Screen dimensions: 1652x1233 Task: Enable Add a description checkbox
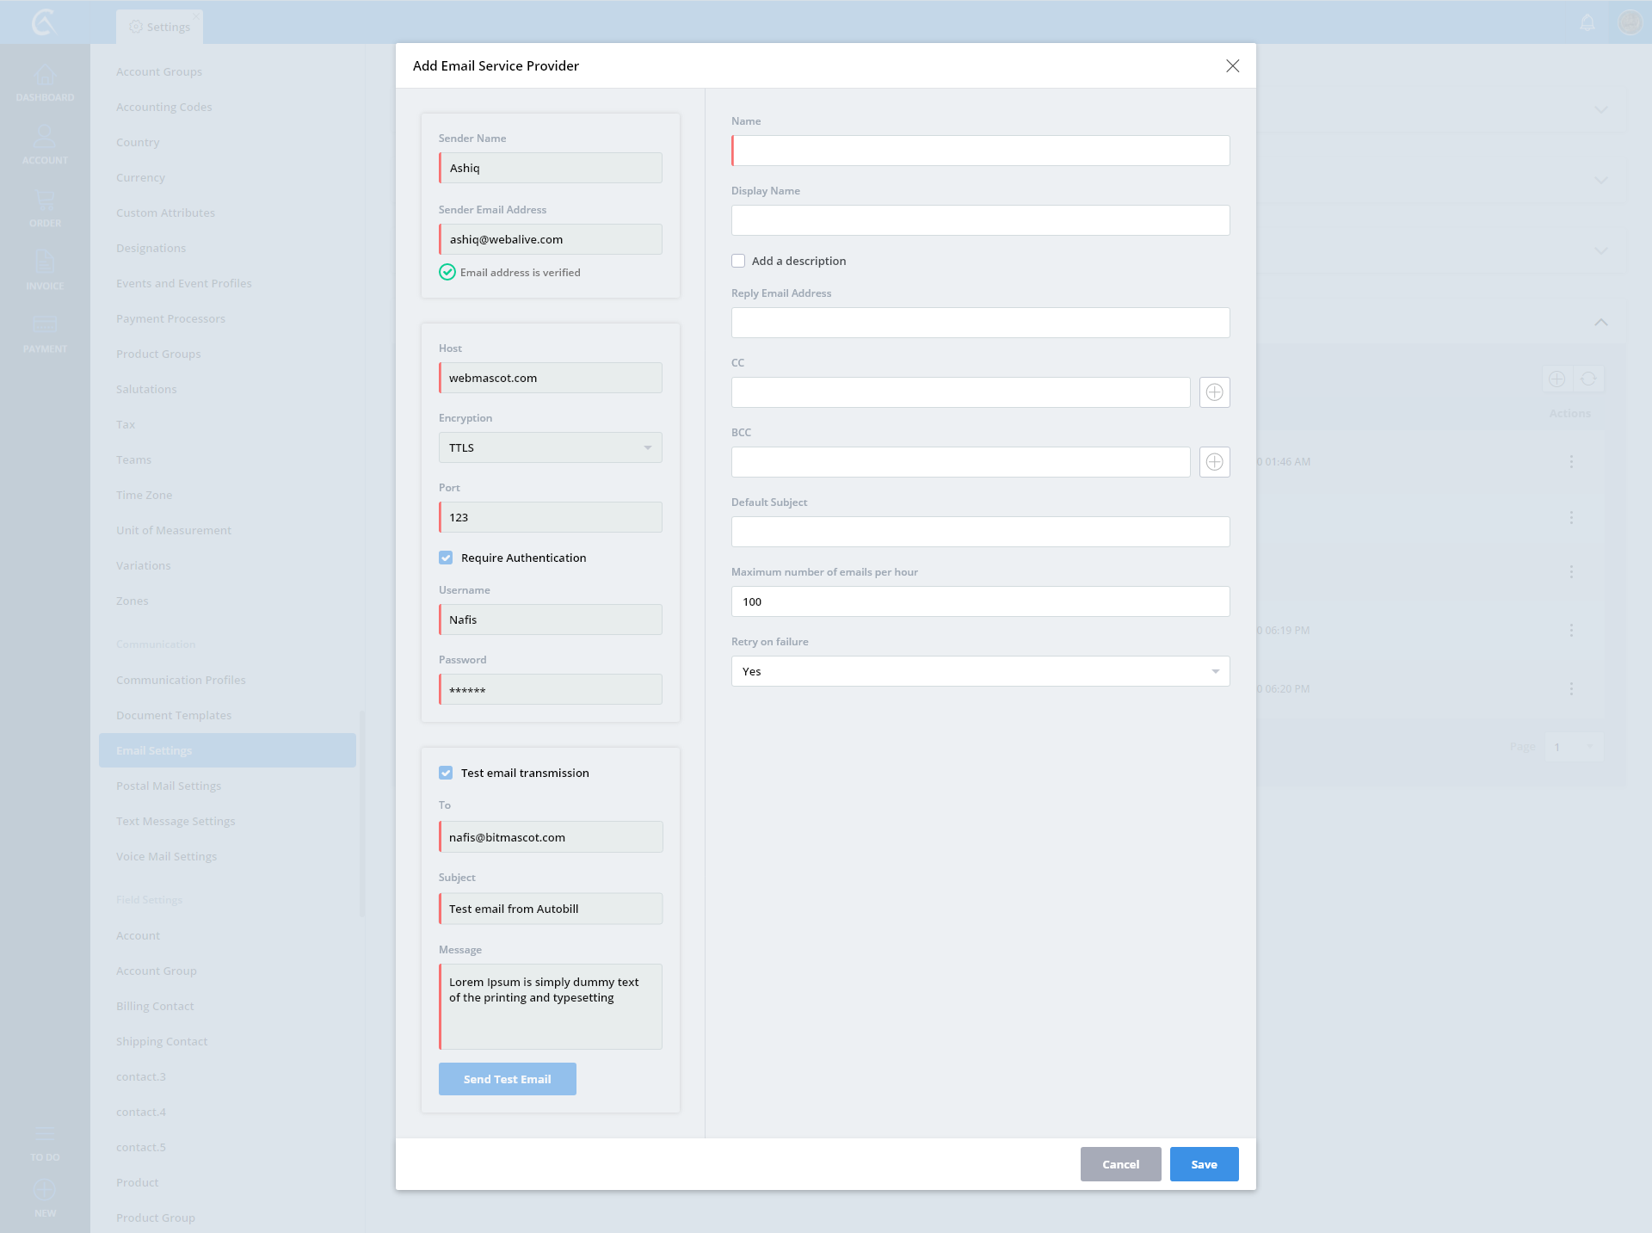click(x=738, y=261)
